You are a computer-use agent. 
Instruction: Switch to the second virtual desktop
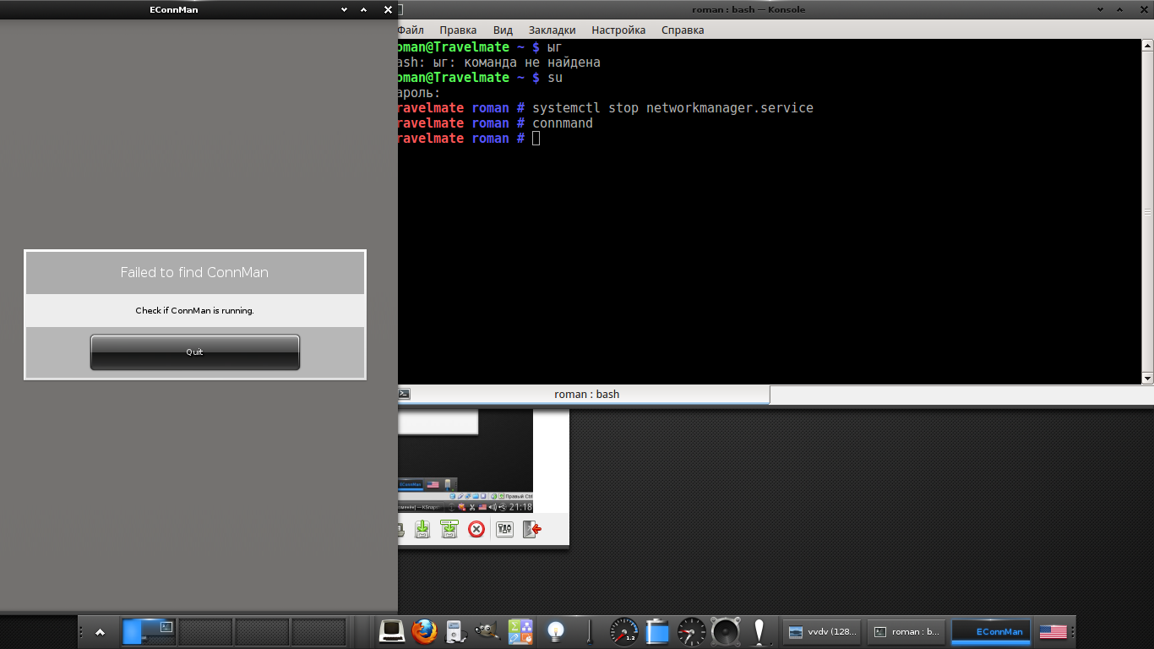205,631
